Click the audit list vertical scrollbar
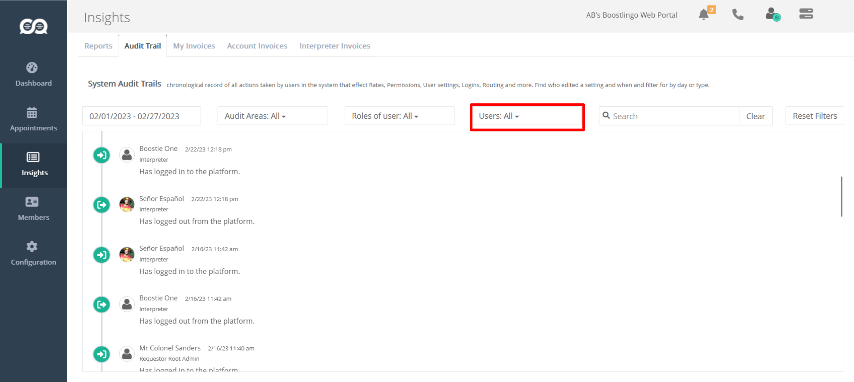854x382 pixels. pos(842,197)
